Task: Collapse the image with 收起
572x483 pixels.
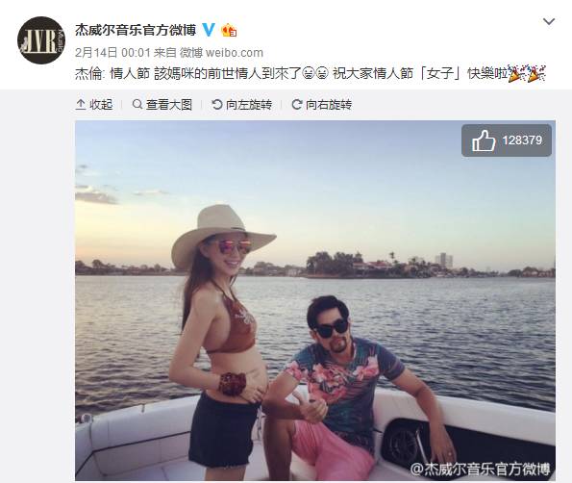Action: pos(94,105)
